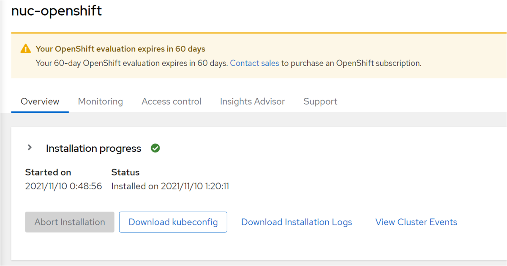507x266 pixels.
Task: Download Installation Logs via the link
Action: [297, 222]
